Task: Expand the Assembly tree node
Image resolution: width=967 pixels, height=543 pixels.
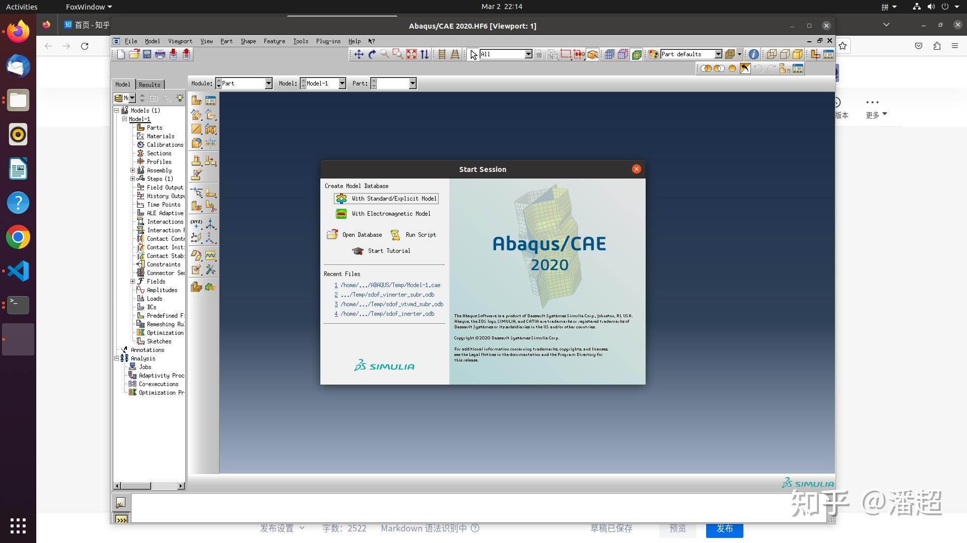Action: [x=132, y=170]
